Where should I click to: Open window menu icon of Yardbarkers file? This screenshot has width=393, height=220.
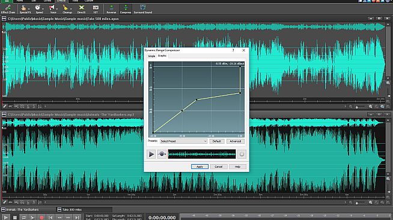coord(4,115)
